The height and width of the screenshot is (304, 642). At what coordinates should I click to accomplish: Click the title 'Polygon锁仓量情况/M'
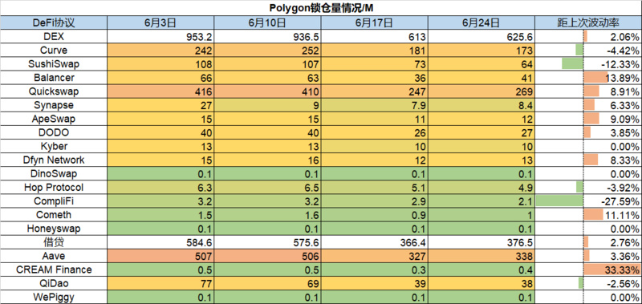(x=321, y=7)
